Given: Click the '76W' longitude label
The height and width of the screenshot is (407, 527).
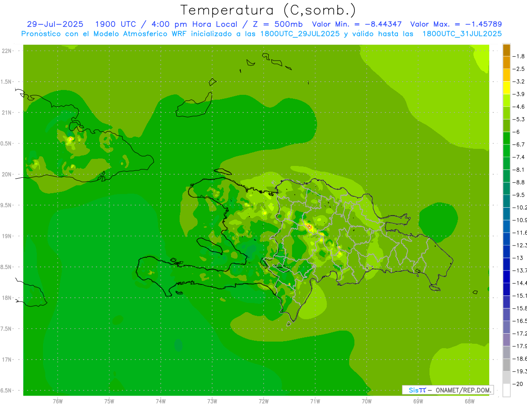Looking at the screenshot, I should coord(58,401).
